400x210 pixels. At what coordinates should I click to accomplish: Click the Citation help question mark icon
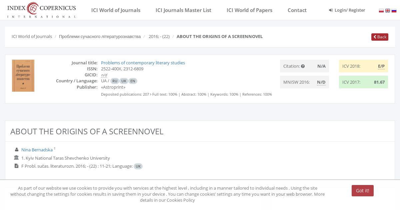pyautogui.click(x=303, y=66)
